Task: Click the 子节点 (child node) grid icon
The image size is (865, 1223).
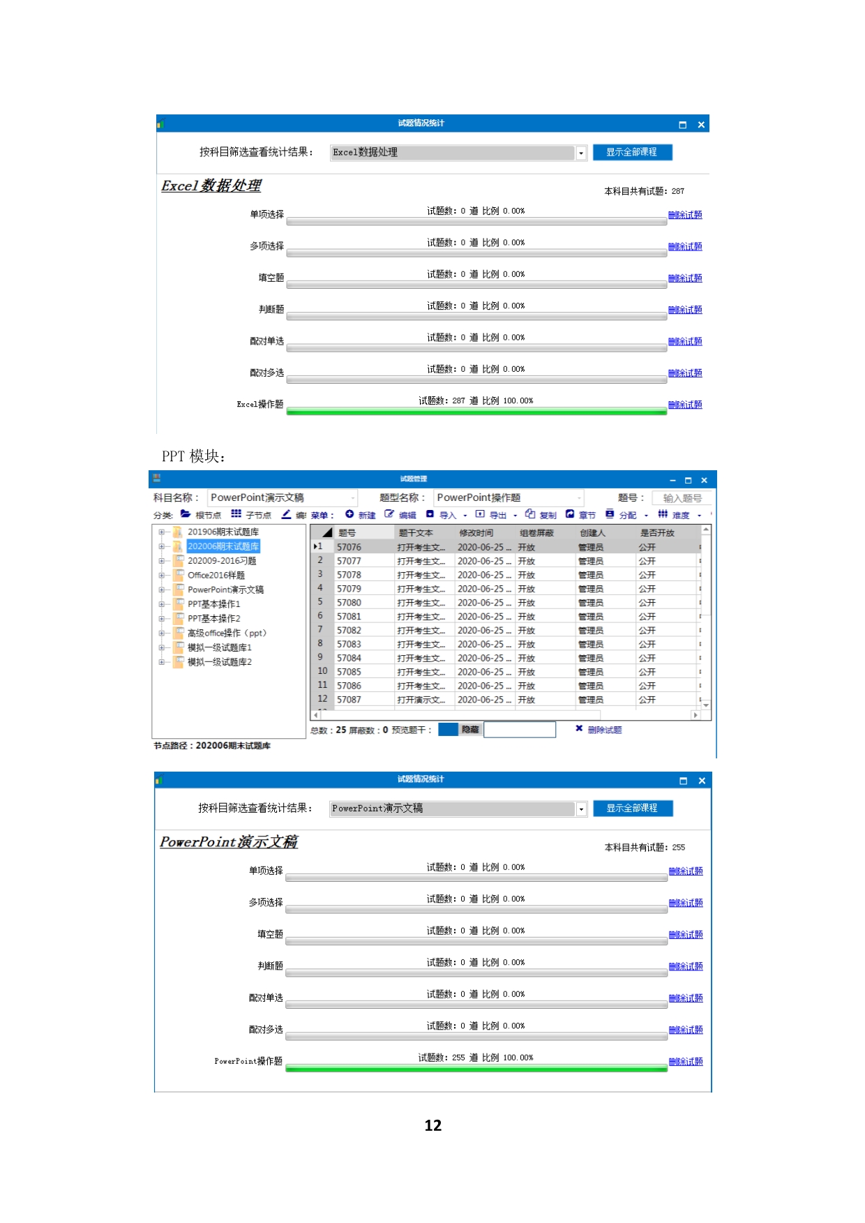Action: [x=236, y=514]
